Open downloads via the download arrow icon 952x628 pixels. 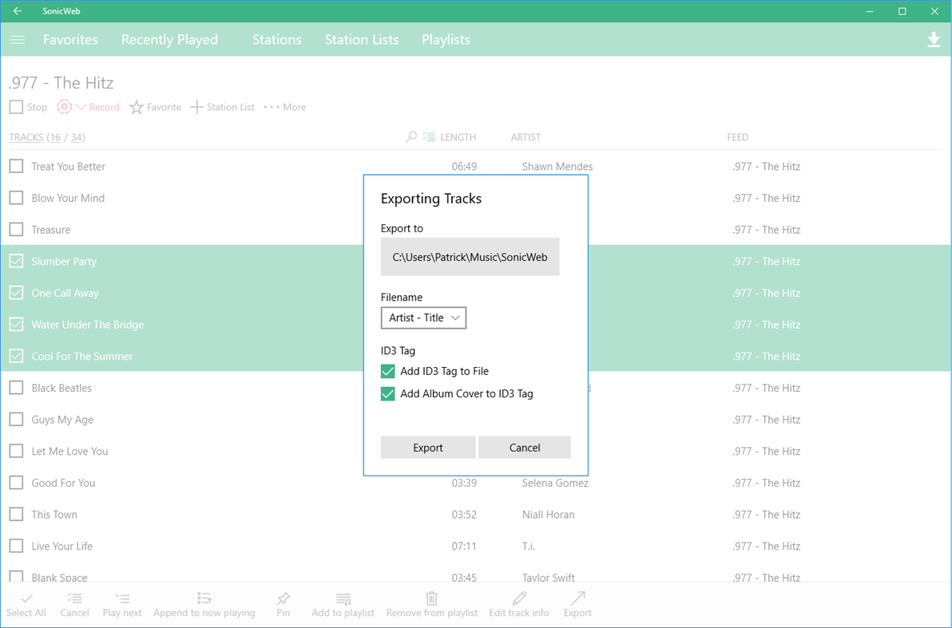click(934, 40)
